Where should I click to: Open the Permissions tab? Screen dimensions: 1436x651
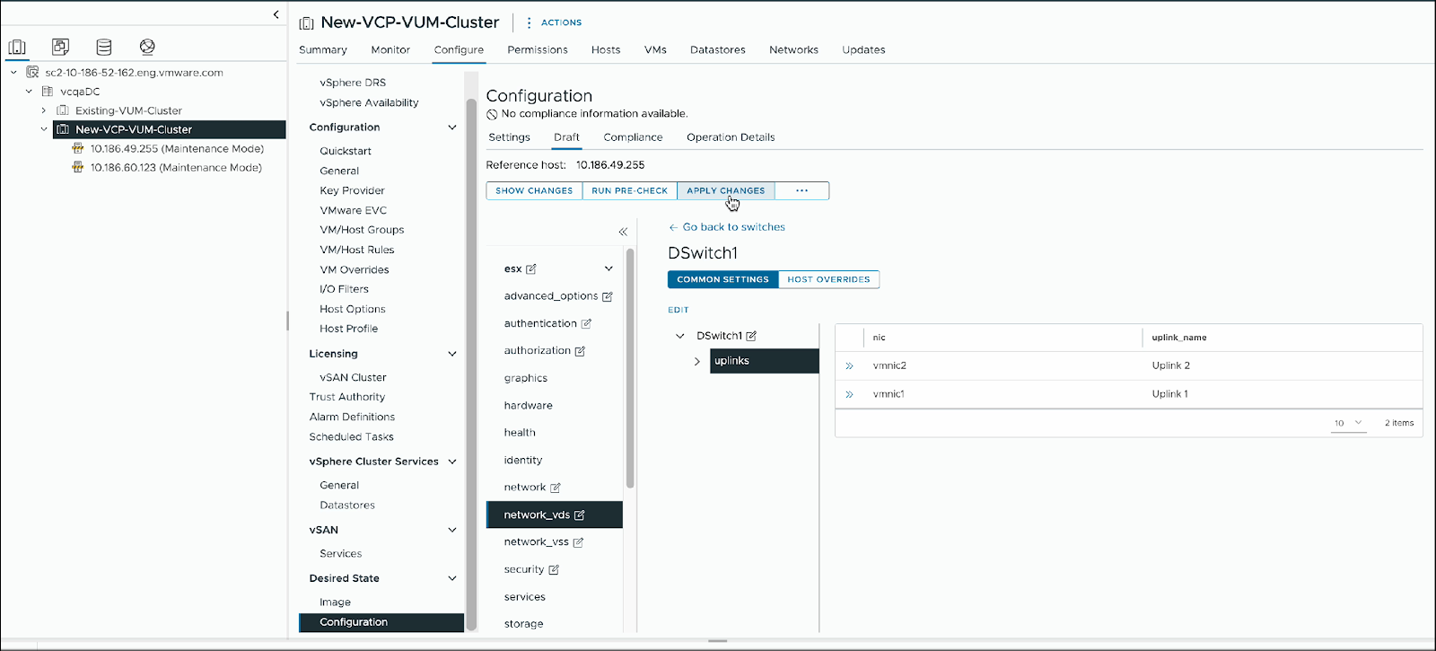538,50
